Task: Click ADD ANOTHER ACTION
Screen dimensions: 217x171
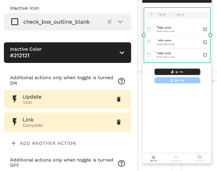Action: click(44, 143)
